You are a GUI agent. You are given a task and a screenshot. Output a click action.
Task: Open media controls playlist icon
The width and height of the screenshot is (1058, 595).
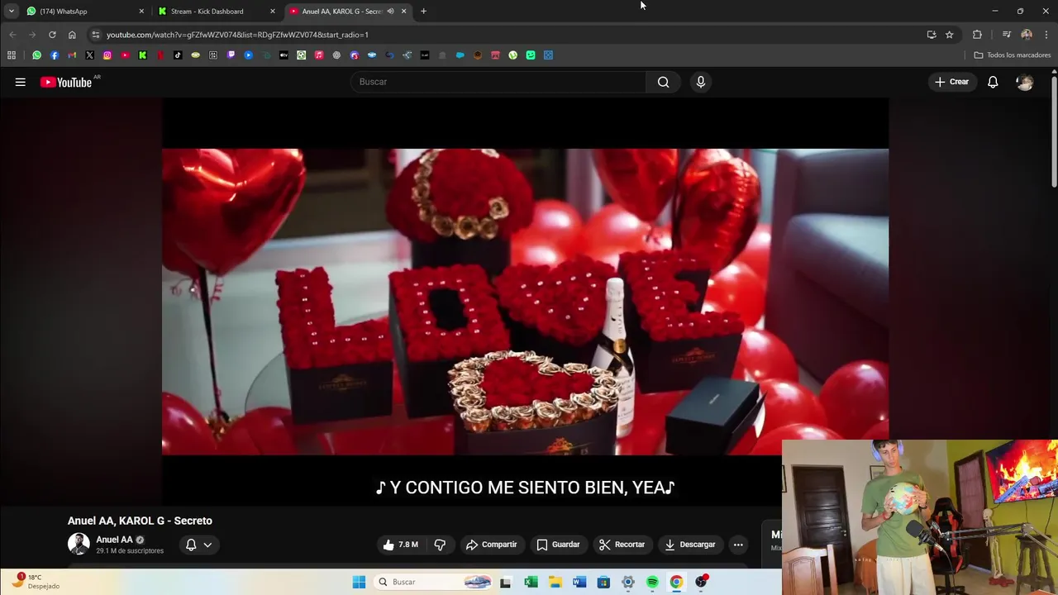[1006, 35]
